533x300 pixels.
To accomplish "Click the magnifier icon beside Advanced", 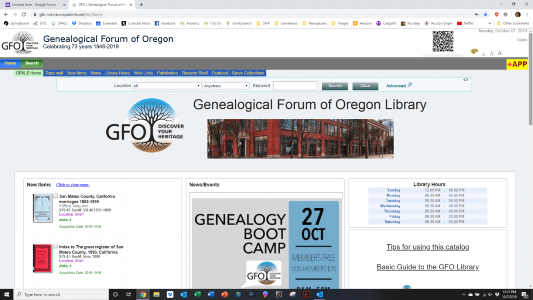I will pos(410,85).
